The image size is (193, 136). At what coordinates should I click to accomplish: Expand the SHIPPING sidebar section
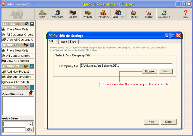point(32,88)
